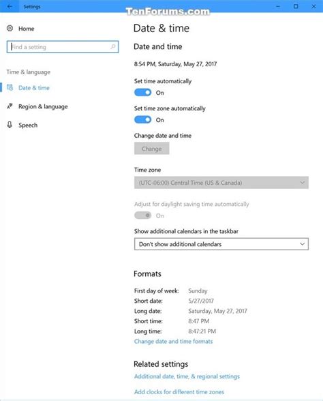
Task: Go to Home in sidebar
Action: tap(27, 29)
